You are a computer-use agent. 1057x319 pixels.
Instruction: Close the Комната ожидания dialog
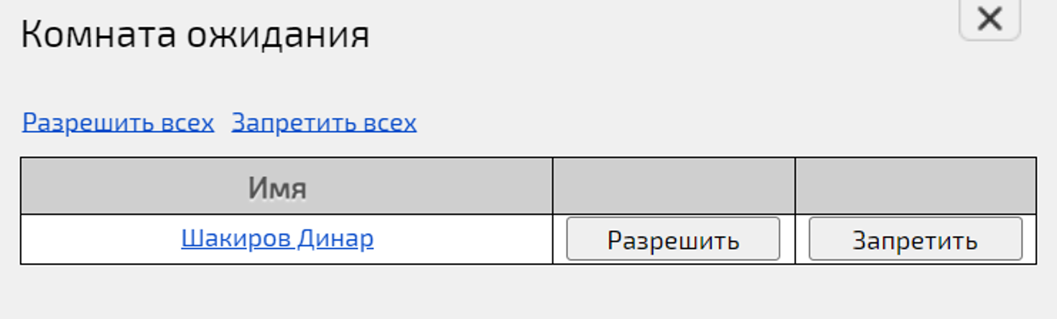(990, 19)
